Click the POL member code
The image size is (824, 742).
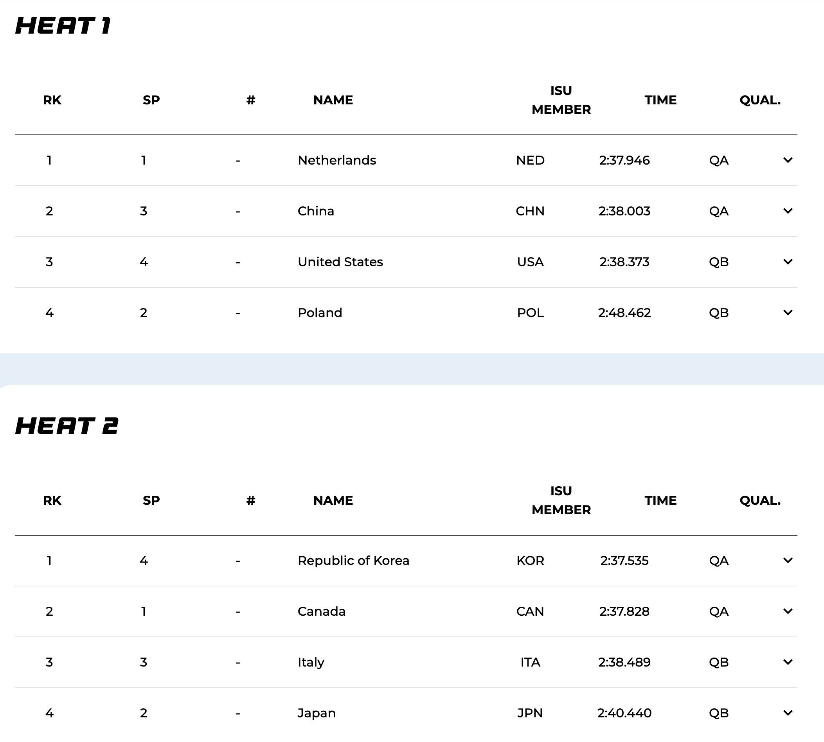tap(530, 313)
